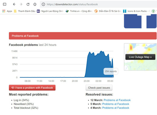This screenshot has height=115, width=157.
Task: Click the browser back arrow
Action: coord(14,4)
